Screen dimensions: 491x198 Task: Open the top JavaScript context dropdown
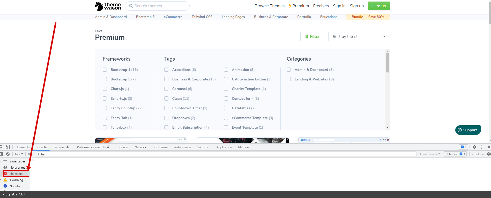[x=19, y=154]
